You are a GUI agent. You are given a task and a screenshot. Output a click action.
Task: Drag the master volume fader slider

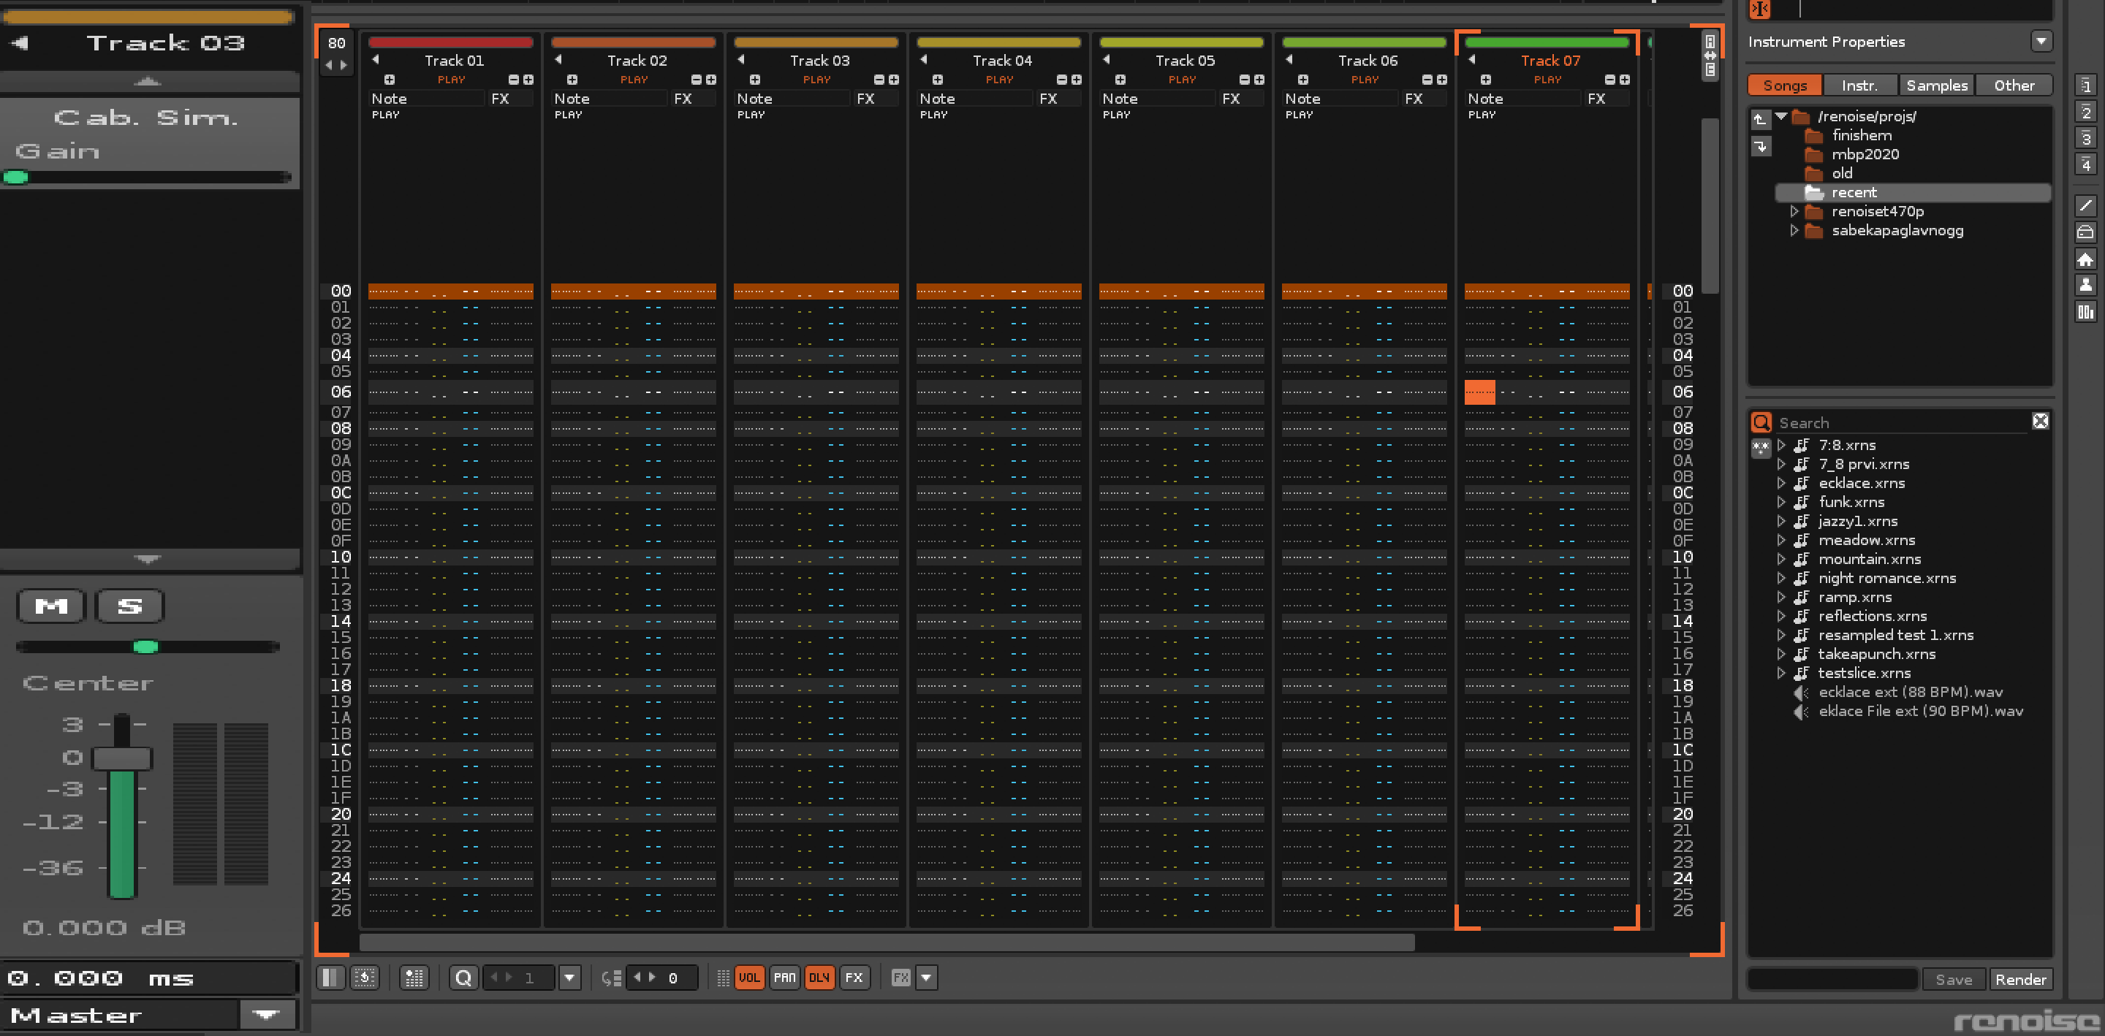[x=119, y=758]
